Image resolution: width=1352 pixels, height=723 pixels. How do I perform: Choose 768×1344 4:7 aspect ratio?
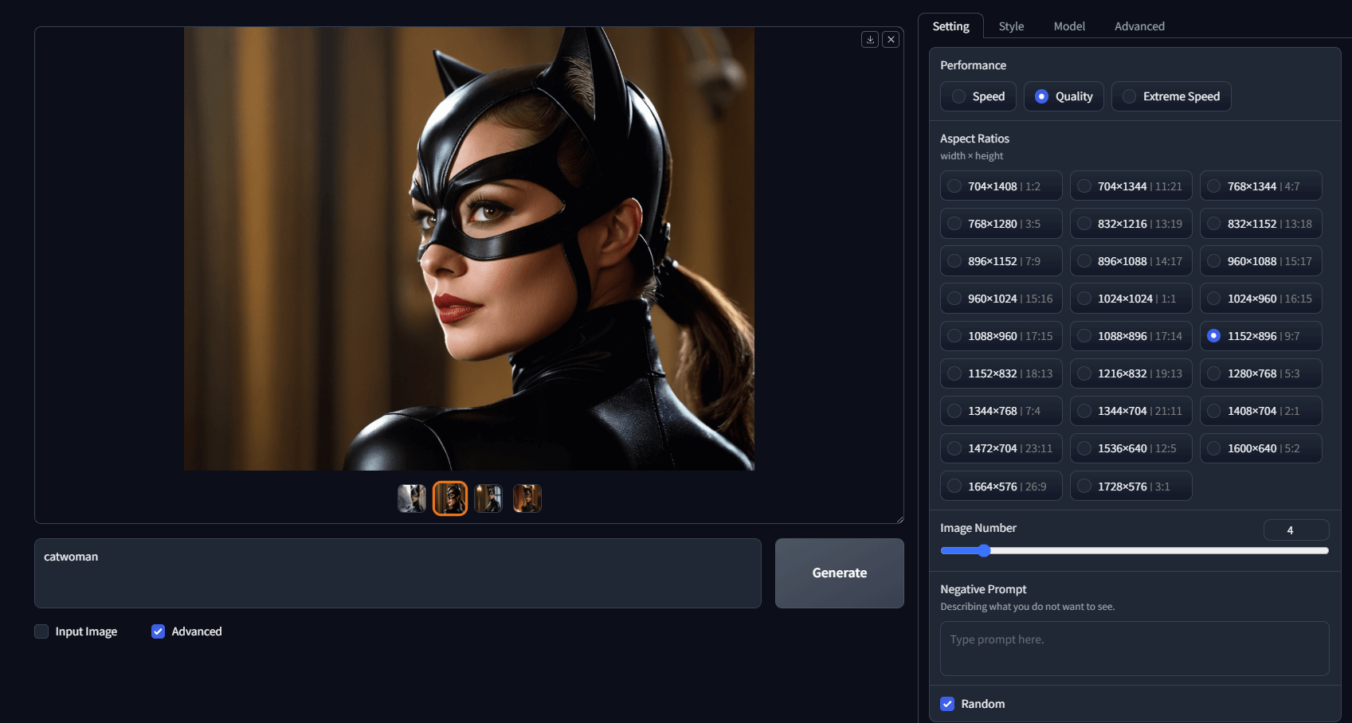(x=1261, y=186)
